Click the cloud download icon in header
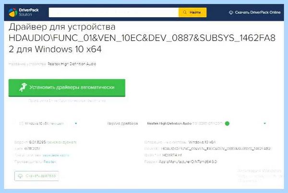The image size is (288, 193). [x=231, y=12]
